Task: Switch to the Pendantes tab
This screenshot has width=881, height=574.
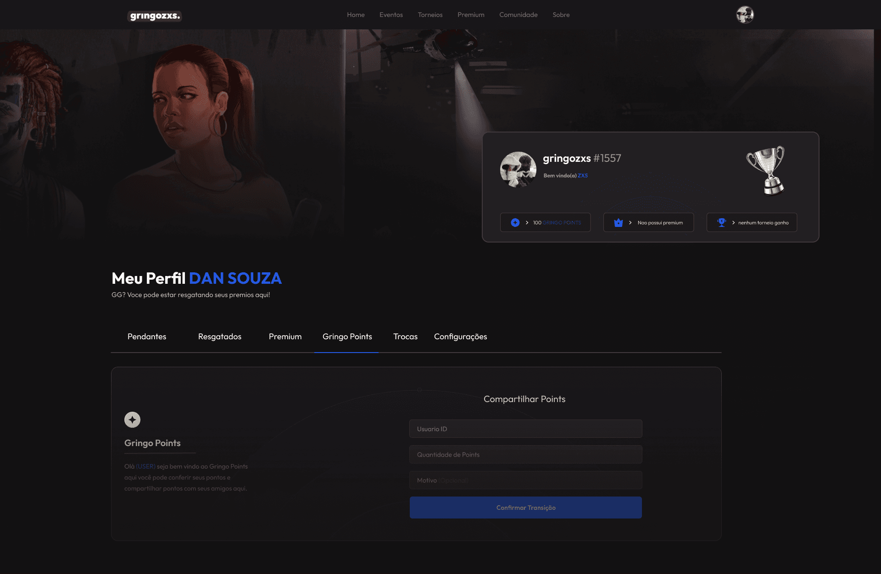Action: 147,337
